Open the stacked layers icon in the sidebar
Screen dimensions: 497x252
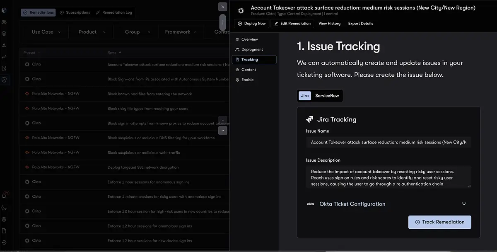click(x=4, y=34)
